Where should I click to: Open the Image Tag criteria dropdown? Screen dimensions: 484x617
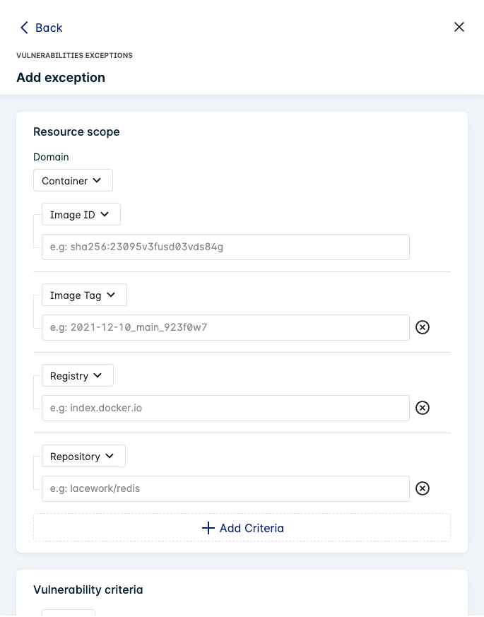coord(84,295)
